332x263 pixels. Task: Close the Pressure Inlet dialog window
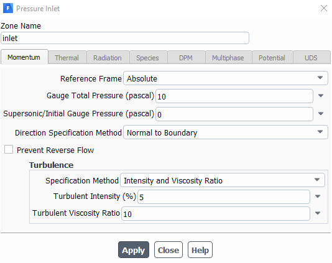coord(324,8)
